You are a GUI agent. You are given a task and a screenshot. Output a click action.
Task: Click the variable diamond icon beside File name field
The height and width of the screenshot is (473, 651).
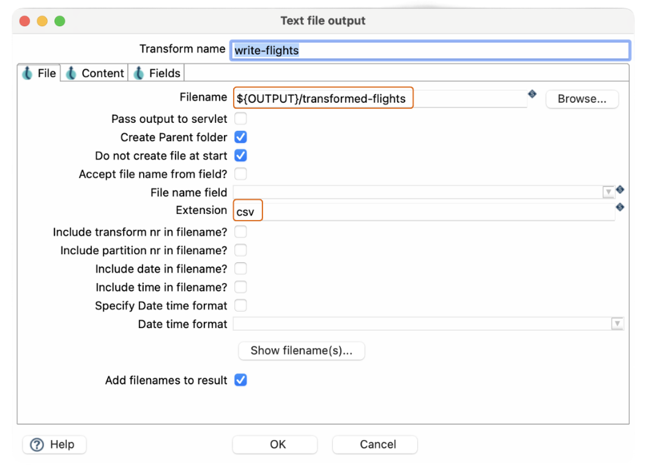(x=620, y=189)
